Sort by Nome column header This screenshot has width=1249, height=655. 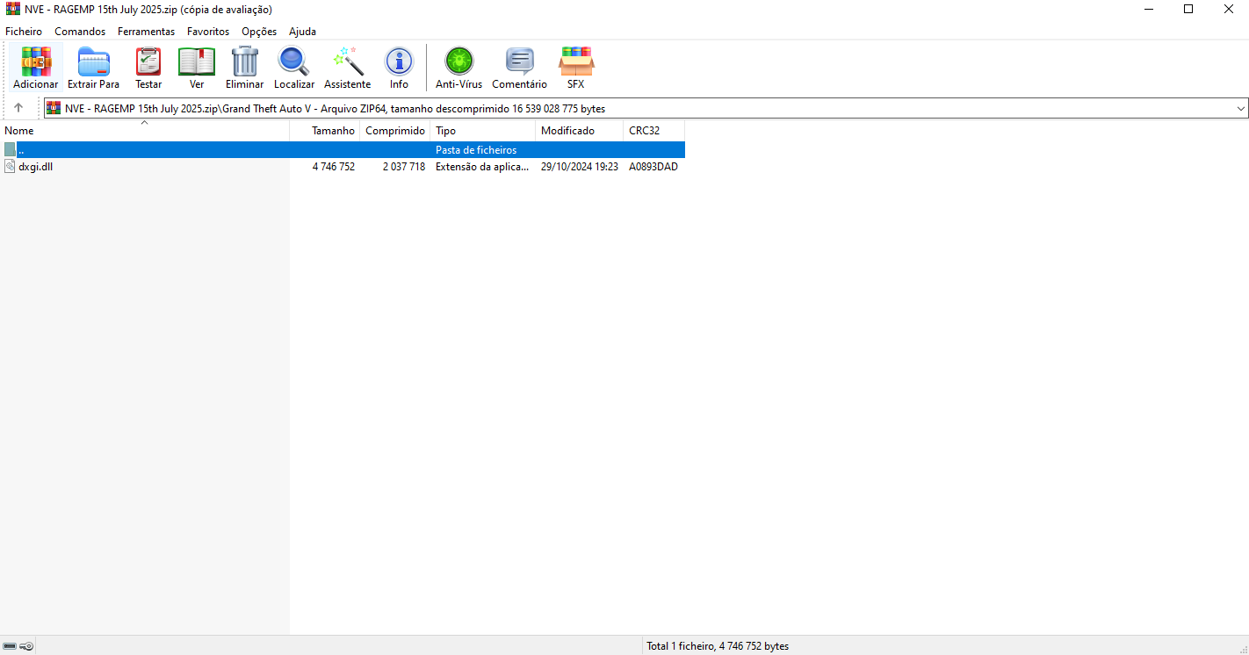click(145, 130)
